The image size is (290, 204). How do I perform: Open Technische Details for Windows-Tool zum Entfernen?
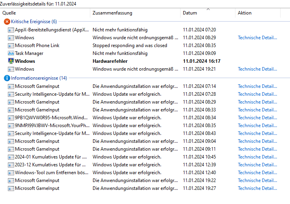(257, 173)
